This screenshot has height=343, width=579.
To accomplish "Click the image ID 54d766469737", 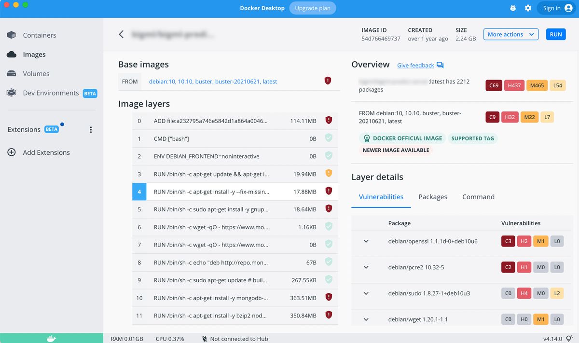I will coord(381,39).
